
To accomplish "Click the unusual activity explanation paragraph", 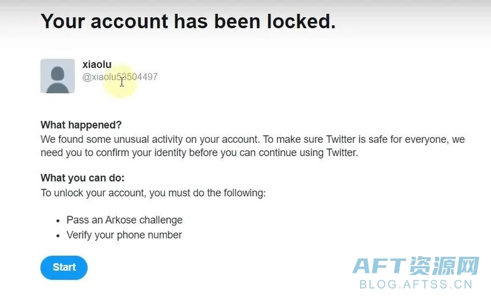I will click(x=253, y=146).
